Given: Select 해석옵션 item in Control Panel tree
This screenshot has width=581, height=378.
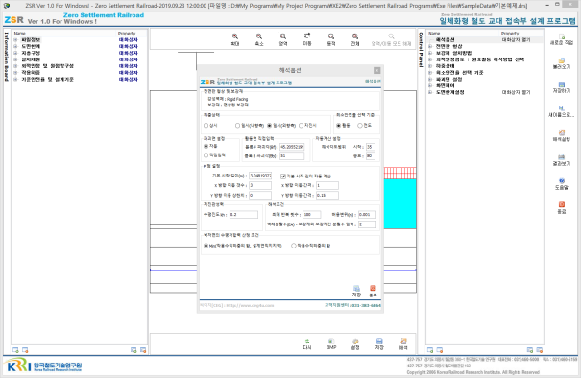Looking at the screenshot, I should coord(445,39).
